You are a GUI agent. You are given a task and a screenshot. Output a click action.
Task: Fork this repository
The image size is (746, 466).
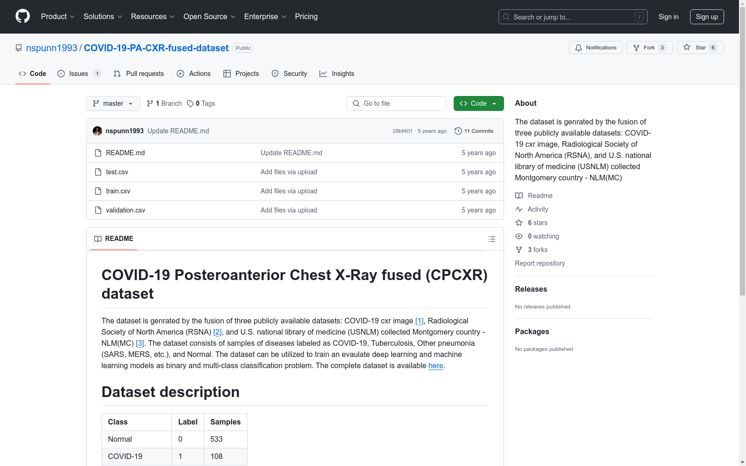coord(650,48)
